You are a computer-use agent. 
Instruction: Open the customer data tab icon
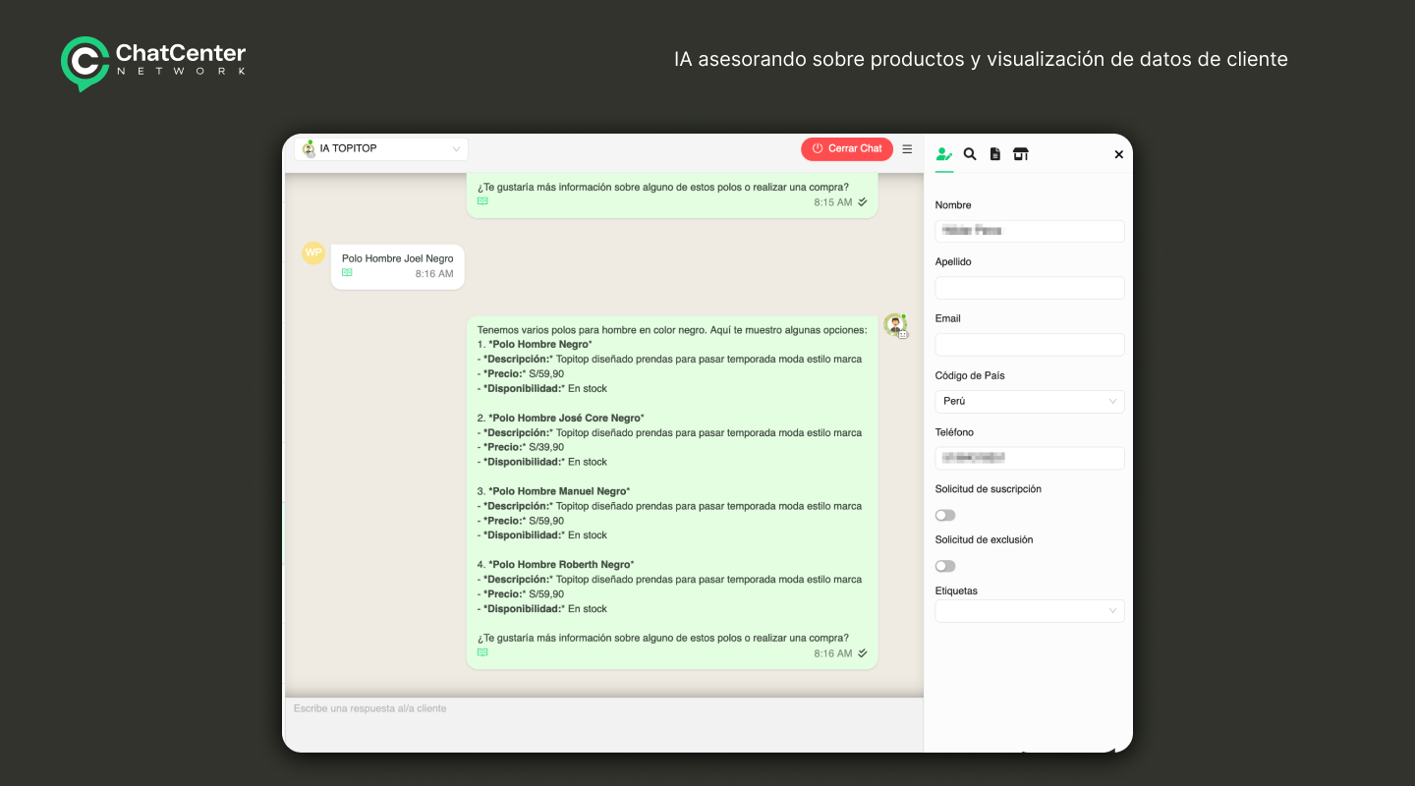click(944, 154)
